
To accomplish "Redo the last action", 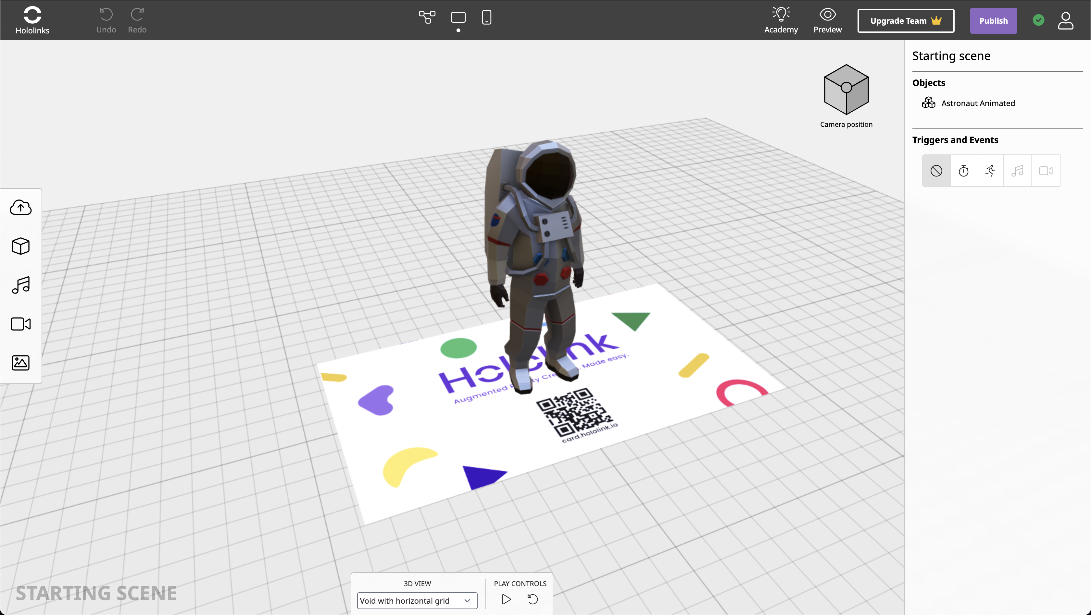I will click(x=137, y=20).
